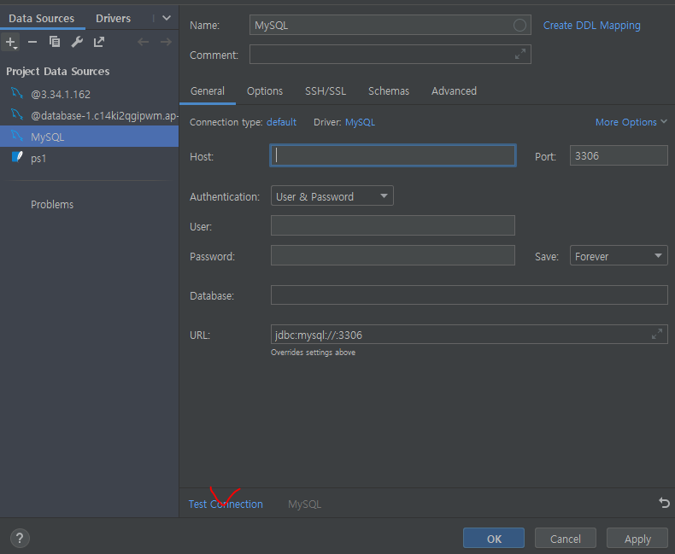Expand the More Options dropdown
This screenshot has width=675, height=554.
click(631, 122)
